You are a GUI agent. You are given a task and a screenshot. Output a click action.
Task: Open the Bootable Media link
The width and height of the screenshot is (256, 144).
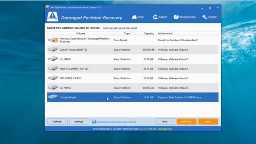point(187,17)
